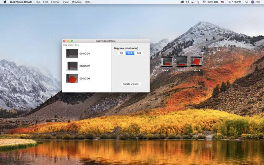Open the Siri icon in the menu bar

253,2
